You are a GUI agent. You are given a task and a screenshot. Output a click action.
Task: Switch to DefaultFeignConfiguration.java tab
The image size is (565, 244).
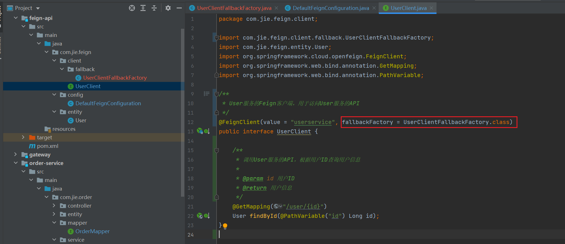331,8
